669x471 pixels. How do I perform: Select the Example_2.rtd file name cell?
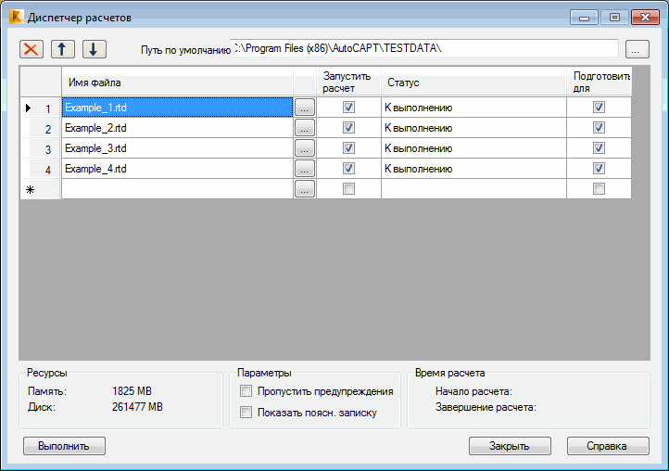point(178,128)
